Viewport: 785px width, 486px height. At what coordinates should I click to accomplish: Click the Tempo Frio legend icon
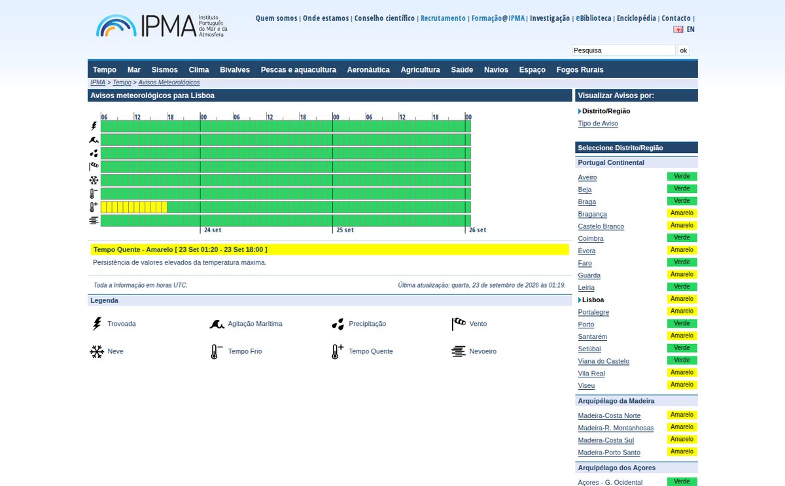click(217, 352)
